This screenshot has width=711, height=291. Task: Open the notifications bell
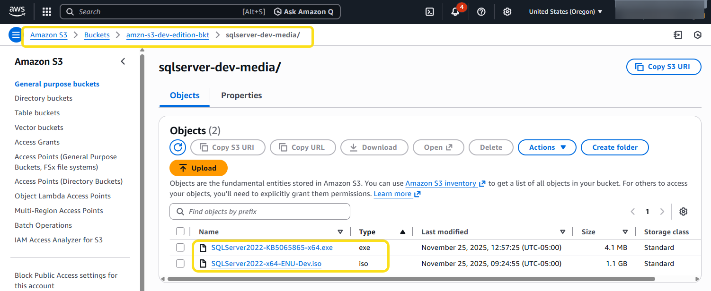tap(455, 12)
